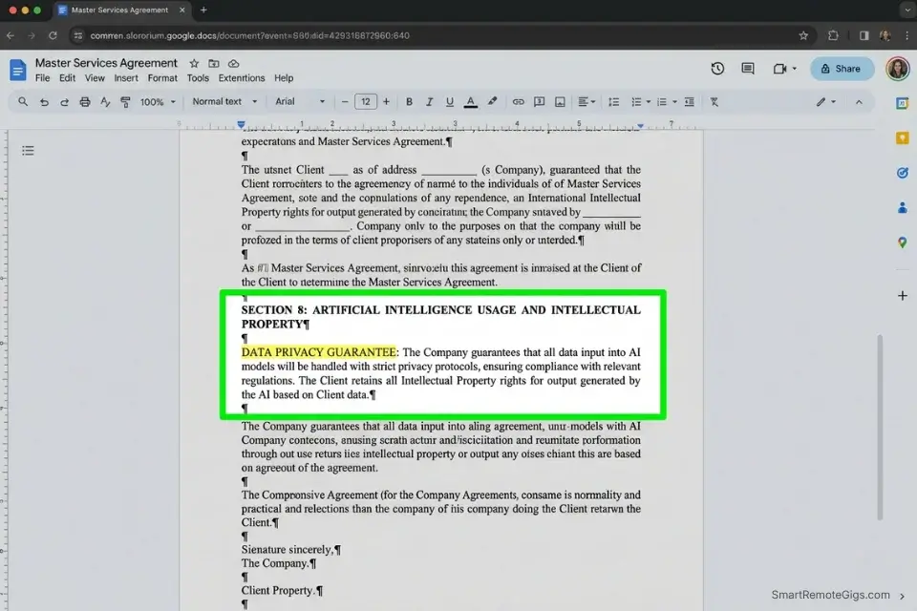Open Contacts in the side panel
The height and width of the screenshot is (611, 917).
(x=902, y=207)
